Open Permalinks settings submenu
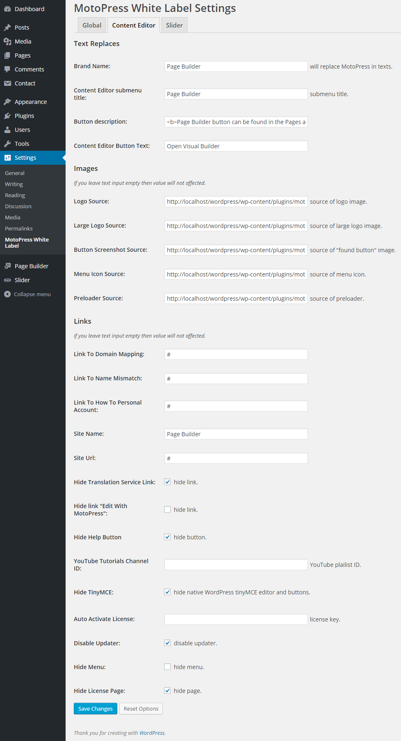The height and width of the screenshot is (741, 401). [19, 229]
